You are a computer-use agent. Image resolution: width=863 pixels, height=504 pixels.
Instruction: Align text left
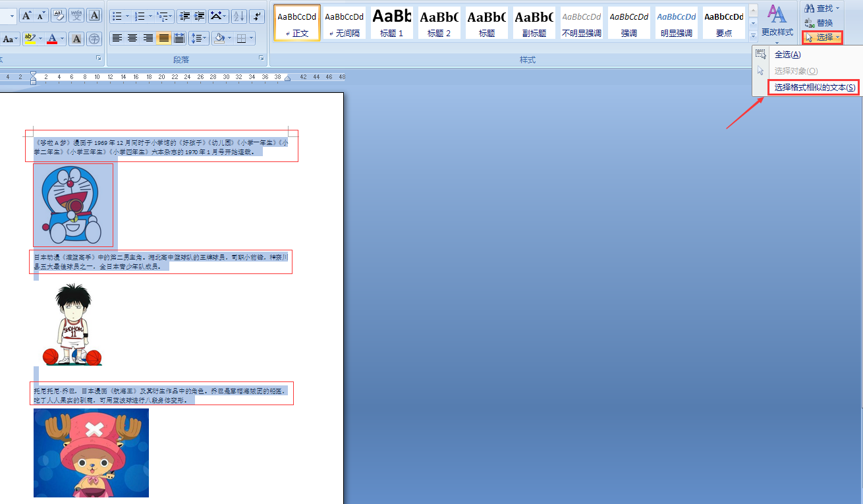coord(117,38)
